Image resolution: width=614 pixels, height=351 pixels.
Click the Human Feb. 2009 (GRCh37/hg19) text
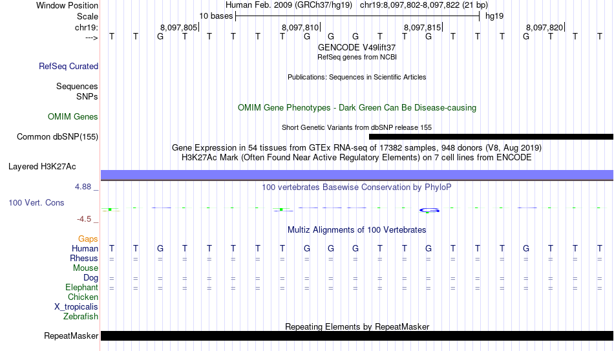(289, 5)
